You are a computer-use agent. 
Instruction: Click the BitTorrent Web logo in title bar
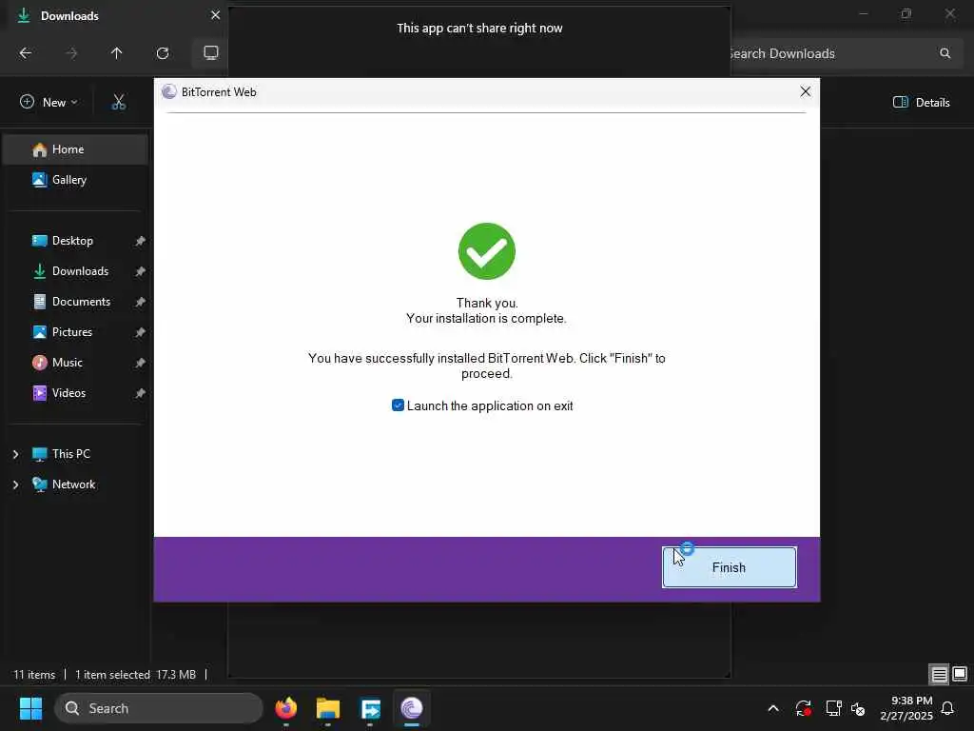click(x=168, y=92)
